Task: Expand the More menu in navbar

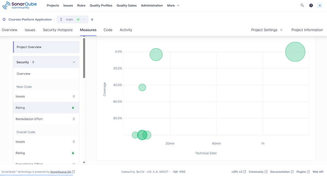Action: pyautogui.click(x=173, y=5)
